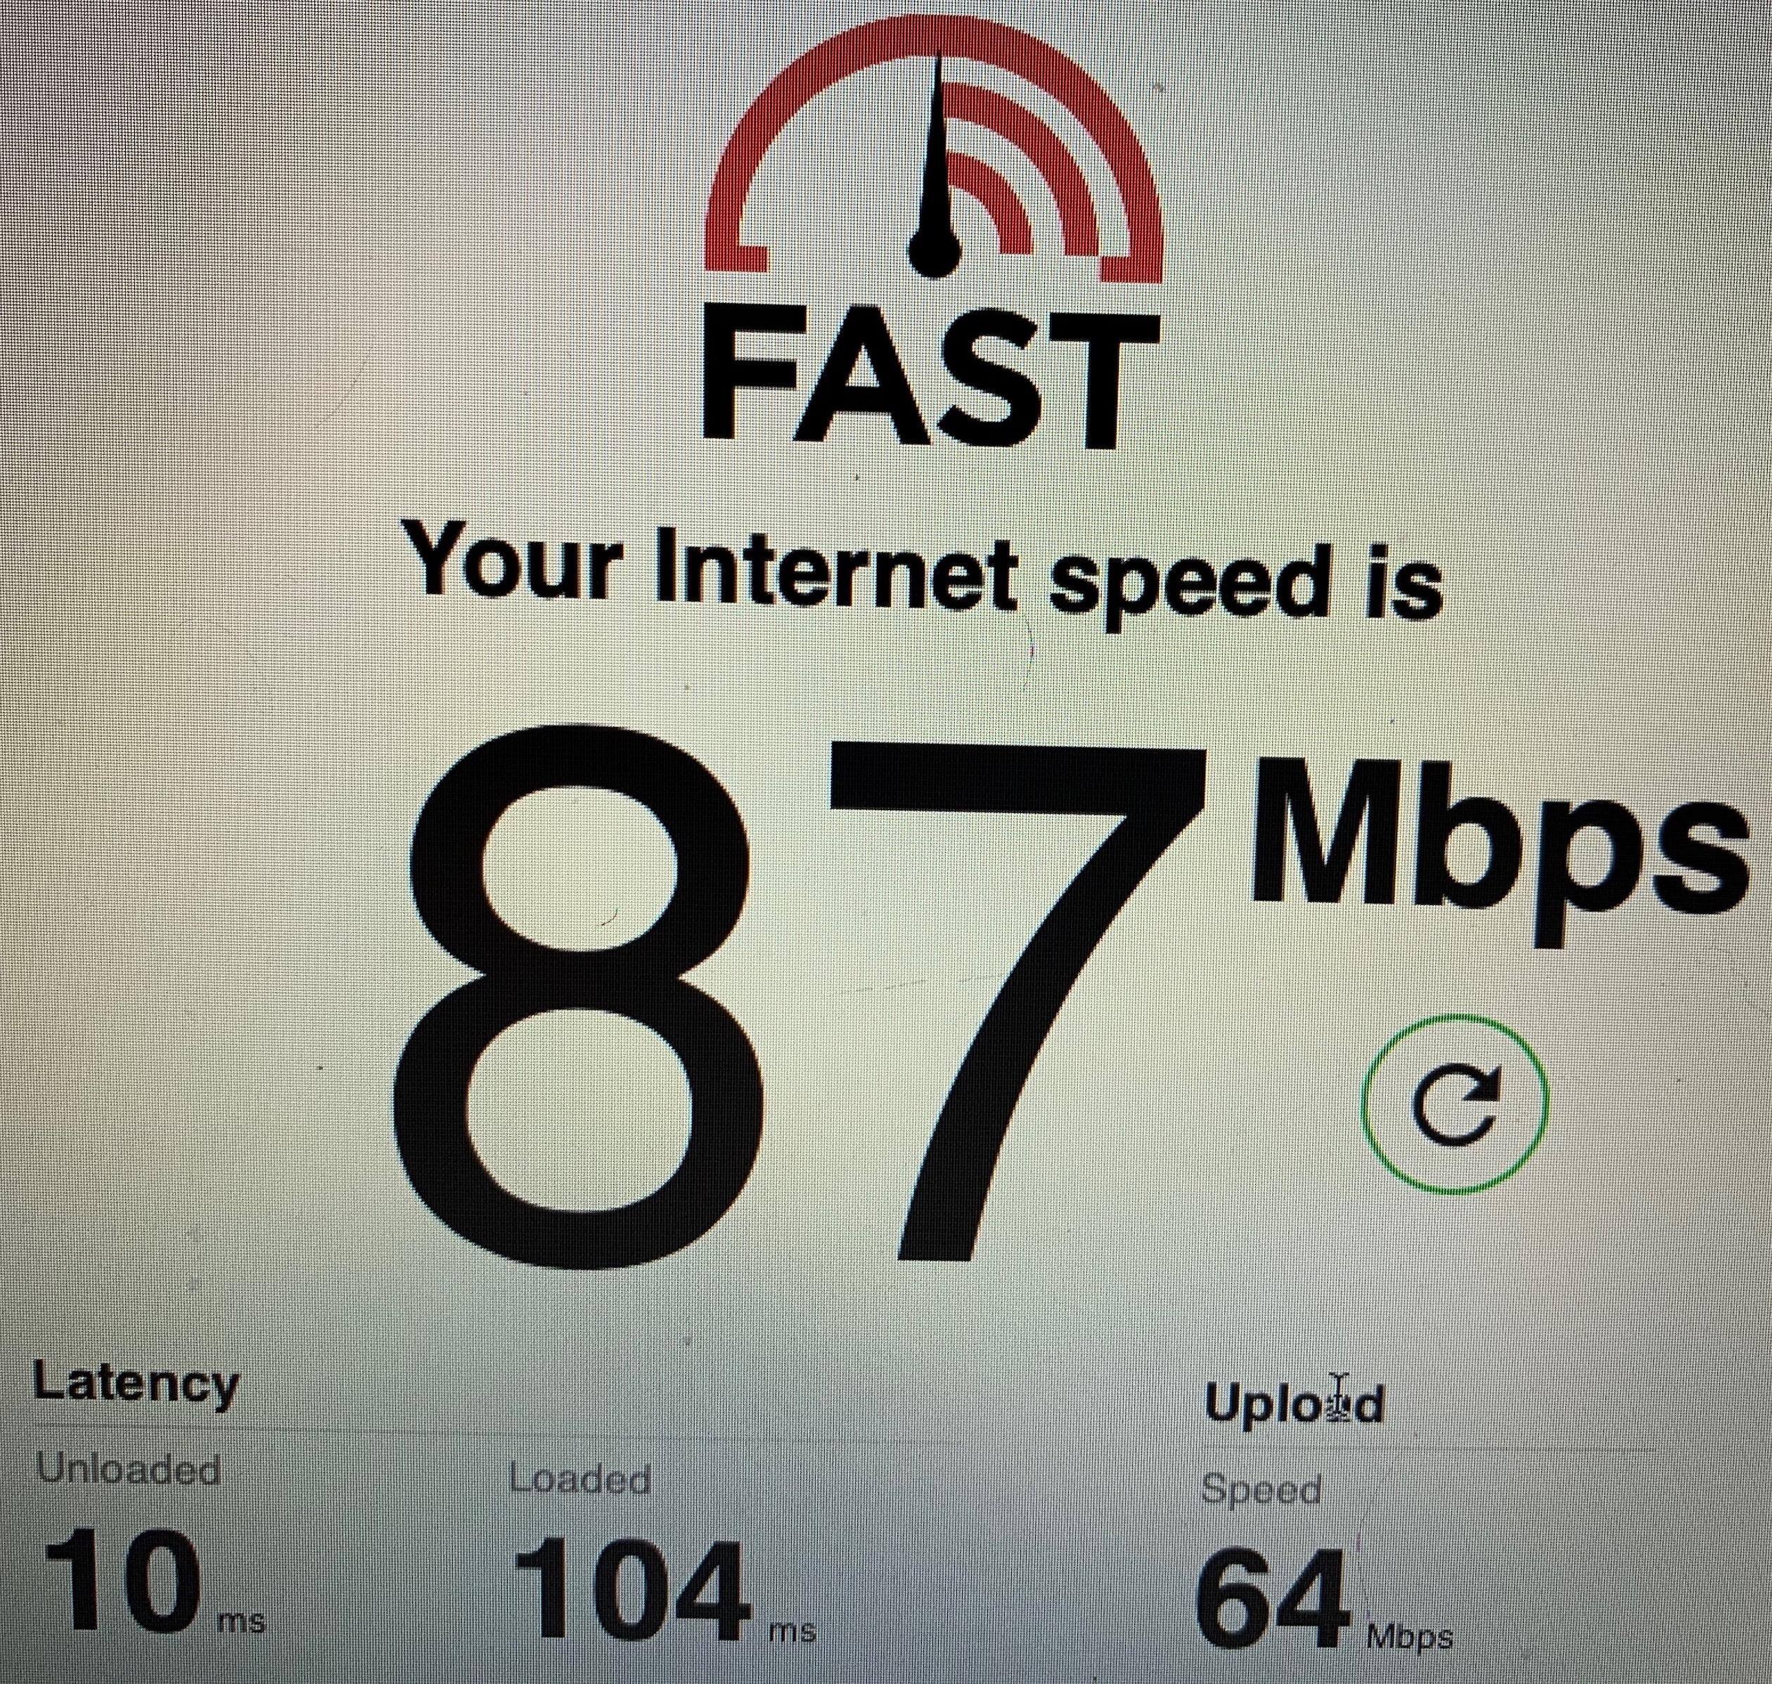Click the Unloaded latency label

point(127,1469)
